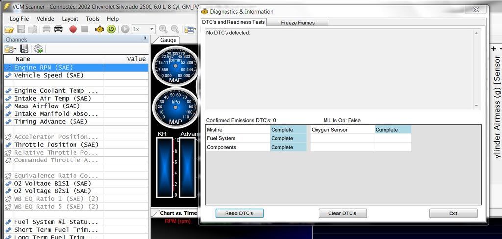Viewport: 502px width, 239px height.
Task: Toggle the Throttle Position channel arrow icon
Action: (8, 145)
